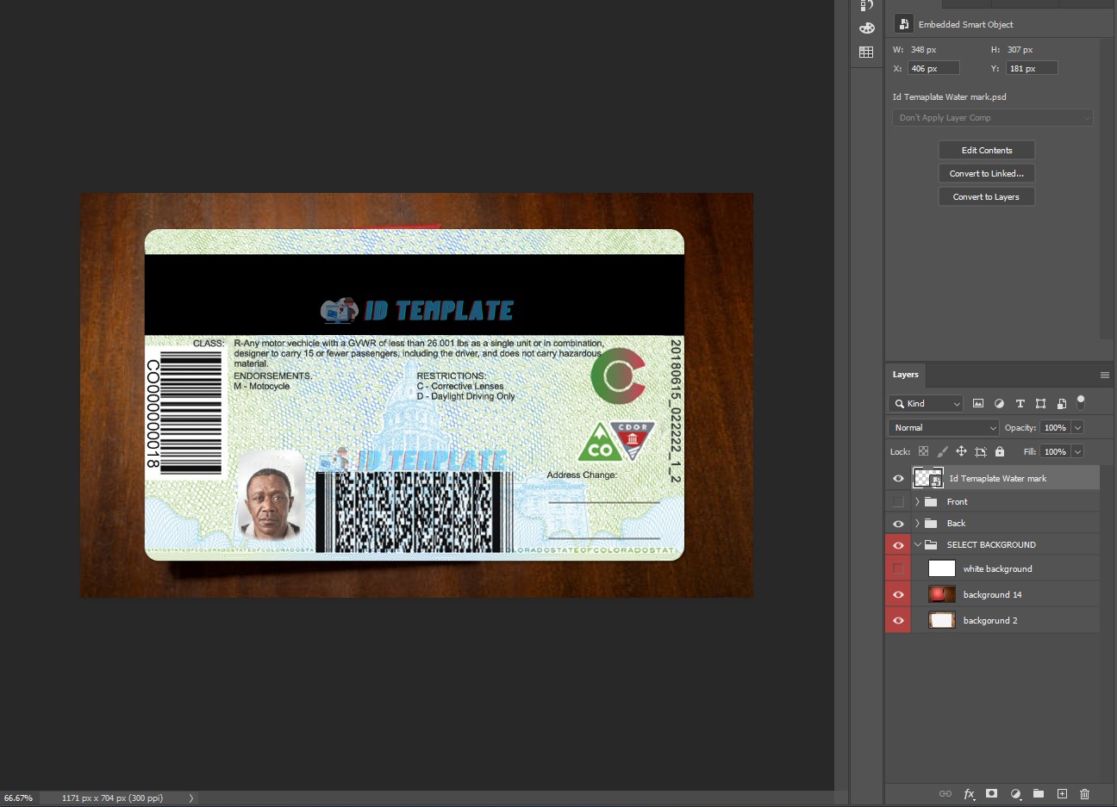Prevent auto-nesting artboard lock icon
Image resolution: width=1117 pixels, height=807 pixels.
click(x=980, y=451)
